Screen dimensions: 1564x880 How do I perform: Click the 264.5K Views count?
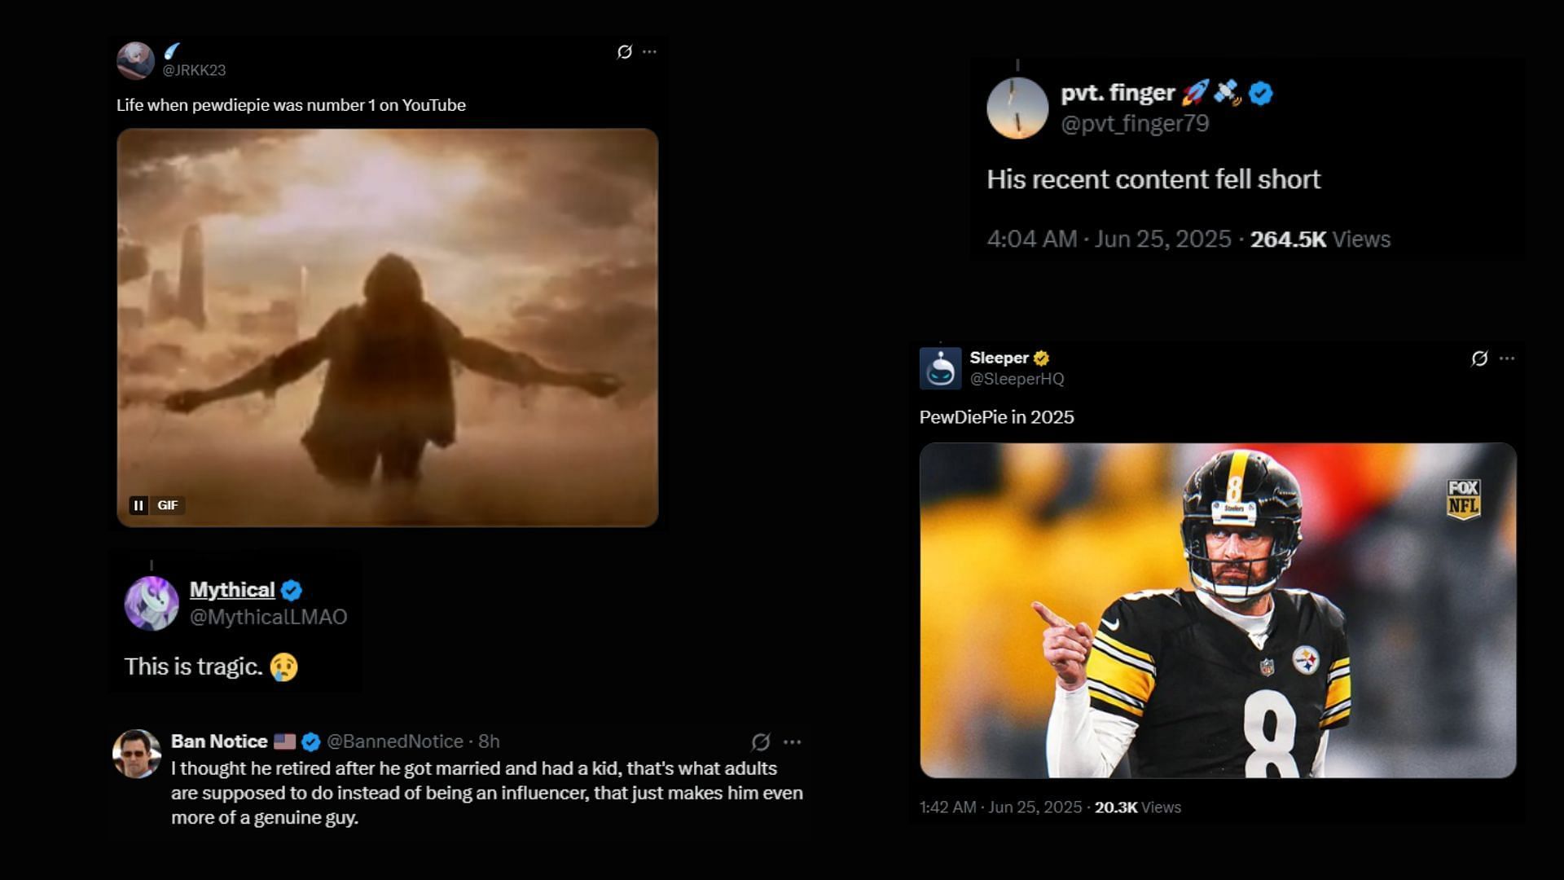[1320, 239]
